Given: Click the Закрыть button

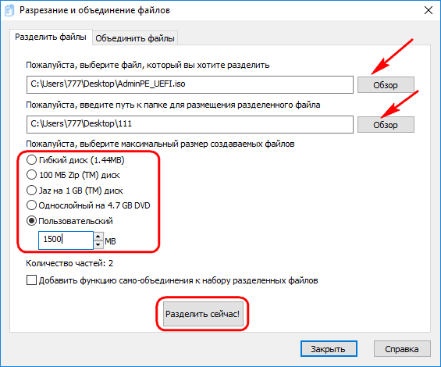Looking at the screenshot, I should click(329, 349).
